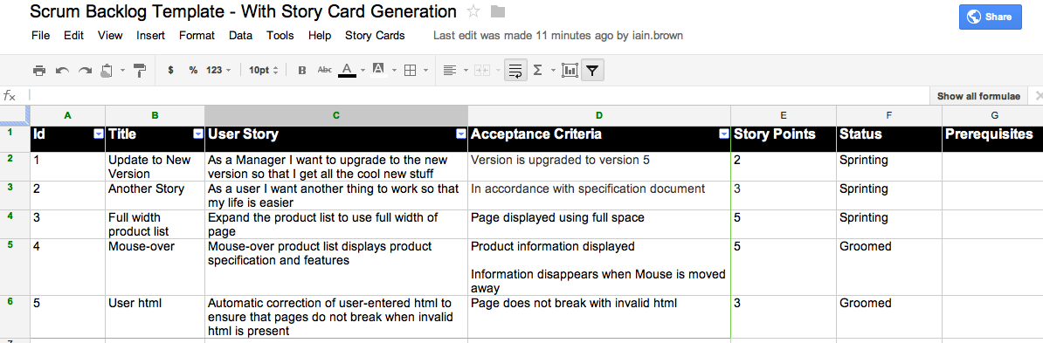This screenshot has height=343, width=1043.
Task: Select the paint format roller
Action: 141,70
